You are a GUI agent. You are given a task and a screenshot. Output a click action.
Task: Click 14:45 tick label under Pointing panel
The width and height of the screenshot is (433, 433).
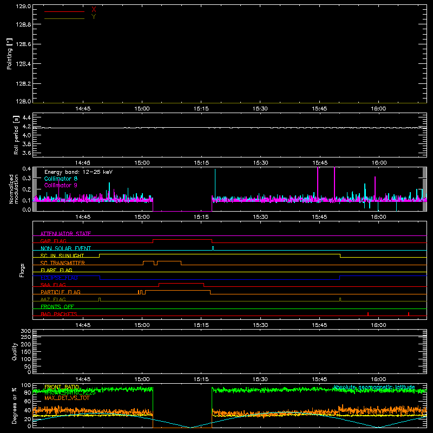(x=83, y=109)
